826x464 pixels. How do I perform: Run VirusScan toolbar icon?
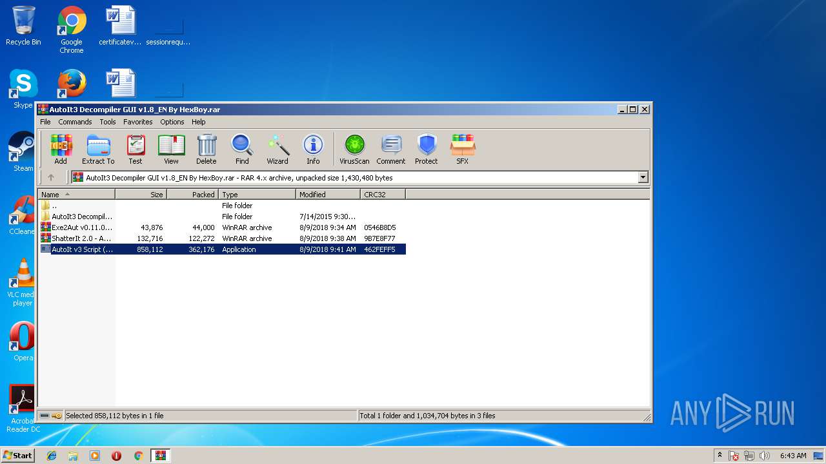(x=354, y=150)
